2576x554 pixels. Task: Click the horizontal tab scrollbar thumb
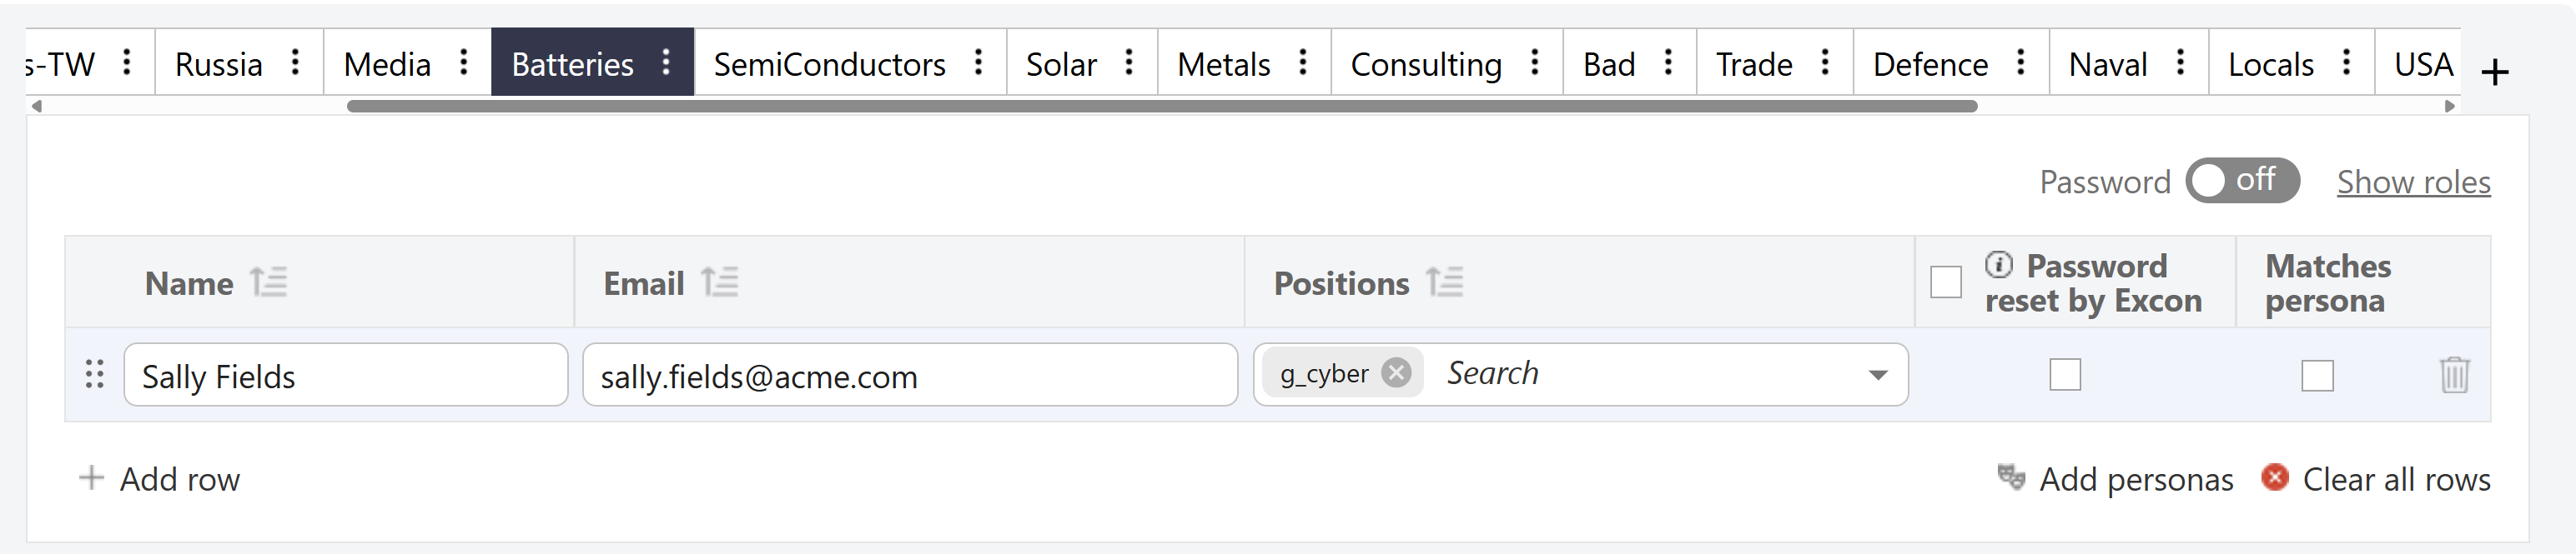[1160, 106]
